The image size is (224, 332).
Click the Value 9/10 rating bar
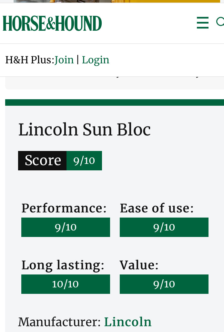[x=164, y=284]
